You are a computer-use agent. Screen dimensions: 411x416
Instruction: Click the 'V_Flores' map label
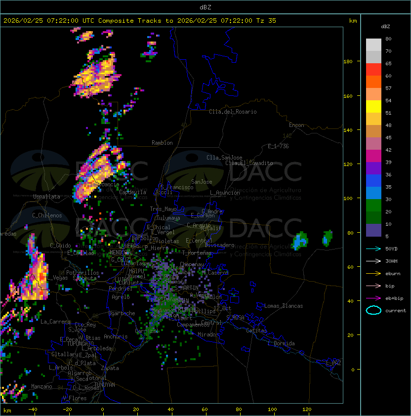pyautogui.click(x=75, y=399)
